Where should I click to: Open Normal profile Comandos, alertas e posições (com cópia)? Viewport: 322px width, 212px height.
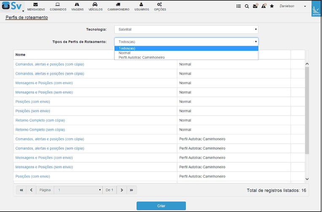pyautogui.click(x=50, y=64)
